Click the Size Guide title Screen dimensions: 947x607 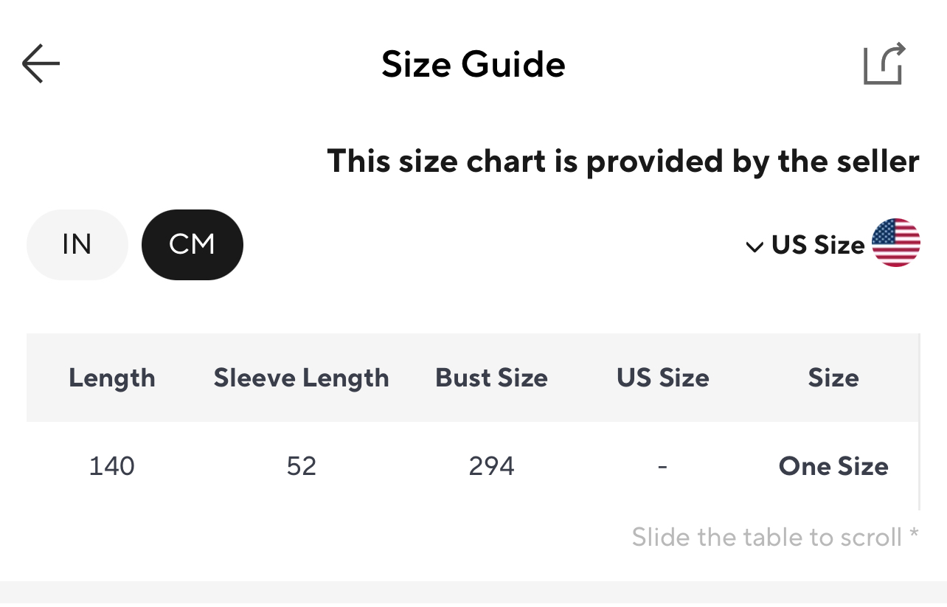coord(473,64)
